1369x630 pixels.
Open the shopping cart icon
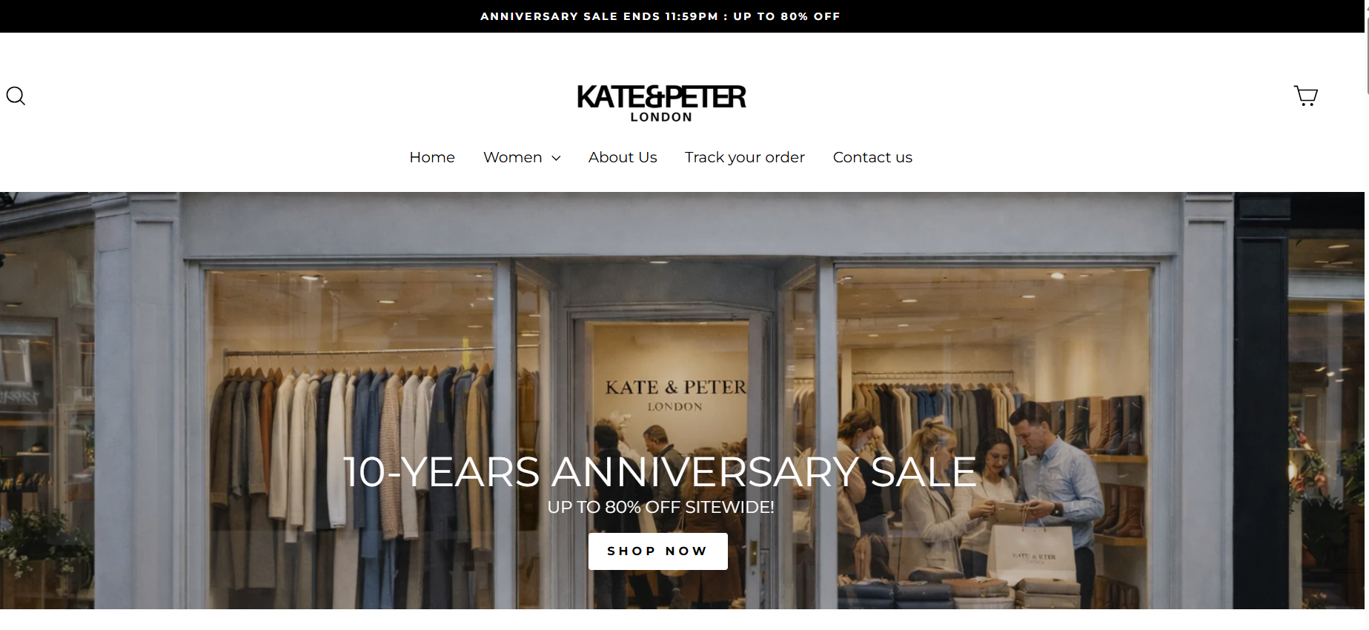pos(1306,96)
